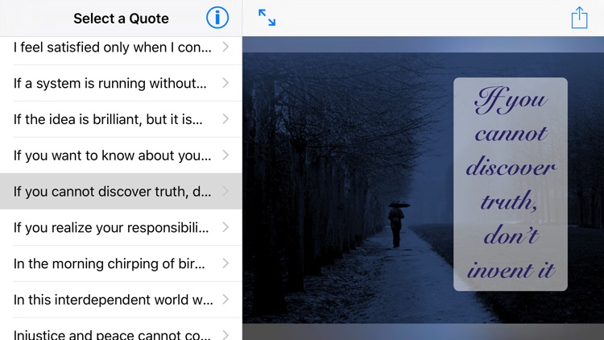The height and width of the screenshot is (340, 604).
Task: Expand the quote image to fullscreen
Action: coord(267,18)
